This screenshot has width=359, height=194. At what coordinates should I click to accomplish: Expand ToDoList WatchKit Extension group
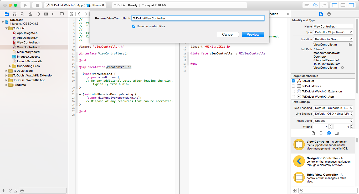point(7,75)
